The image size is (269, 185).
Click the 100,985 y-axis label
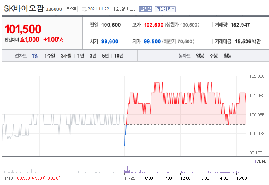pos(257,115)
